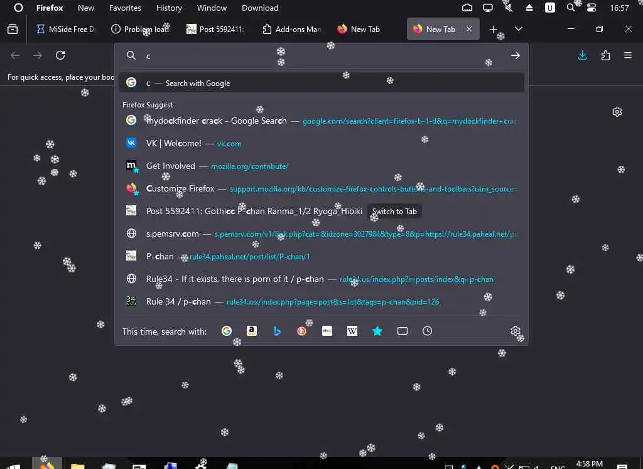643x469 pixels.
Task: Open the Get Involved mozilla.org suggestion
Action: click(321, 166)
